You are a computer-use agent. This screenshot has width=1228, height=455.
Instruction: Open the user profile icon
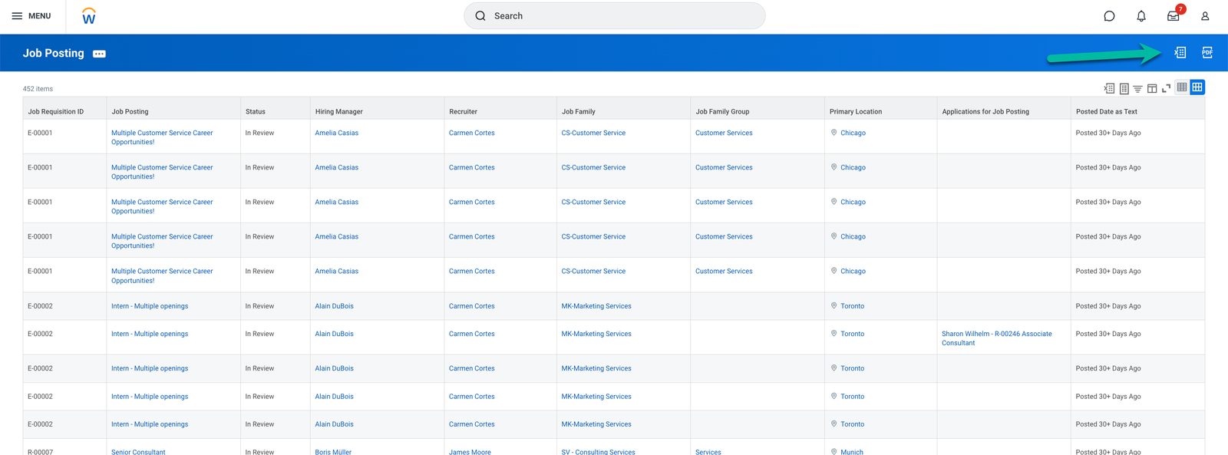[1205, 16]
